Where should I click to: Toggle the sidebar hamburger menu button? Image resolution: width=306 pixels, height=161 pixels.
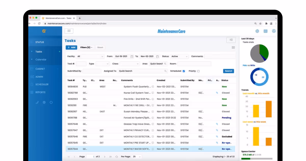[x=69, y=31]
